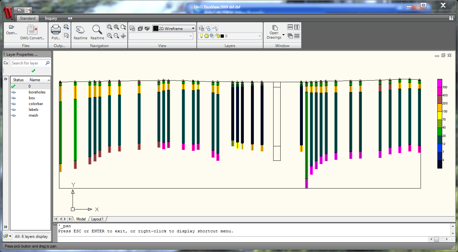Select the boreholes layer in the list

[37, 92]
